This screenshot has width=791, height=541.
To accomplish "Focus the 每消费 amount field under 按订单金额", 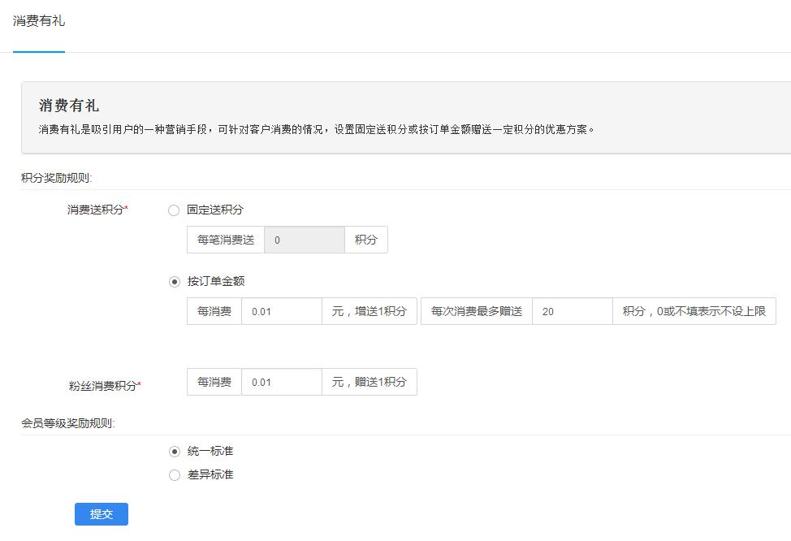I will 282,312.
